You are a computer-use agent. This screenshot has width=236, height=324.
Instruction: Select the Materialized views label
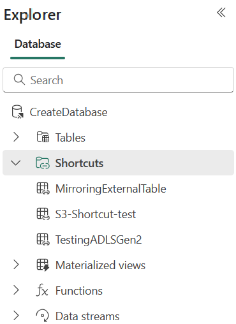(100, 265)
